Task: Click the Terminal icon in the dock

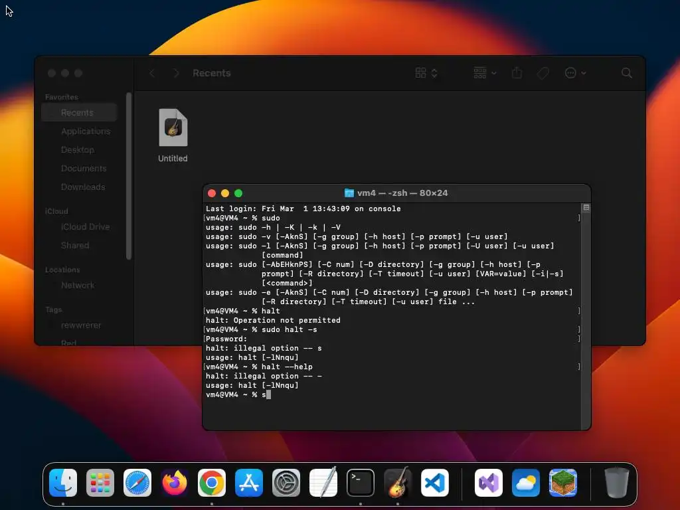Action: (x=361, y=483)
